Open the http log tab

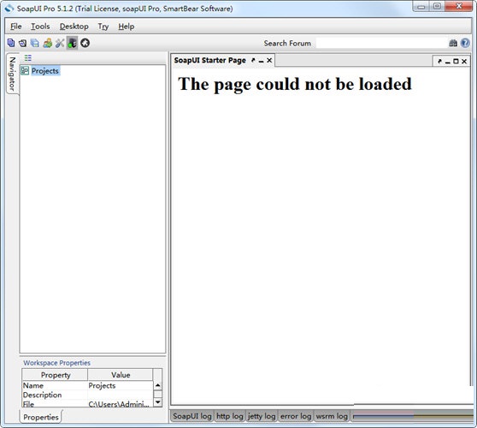230,416
